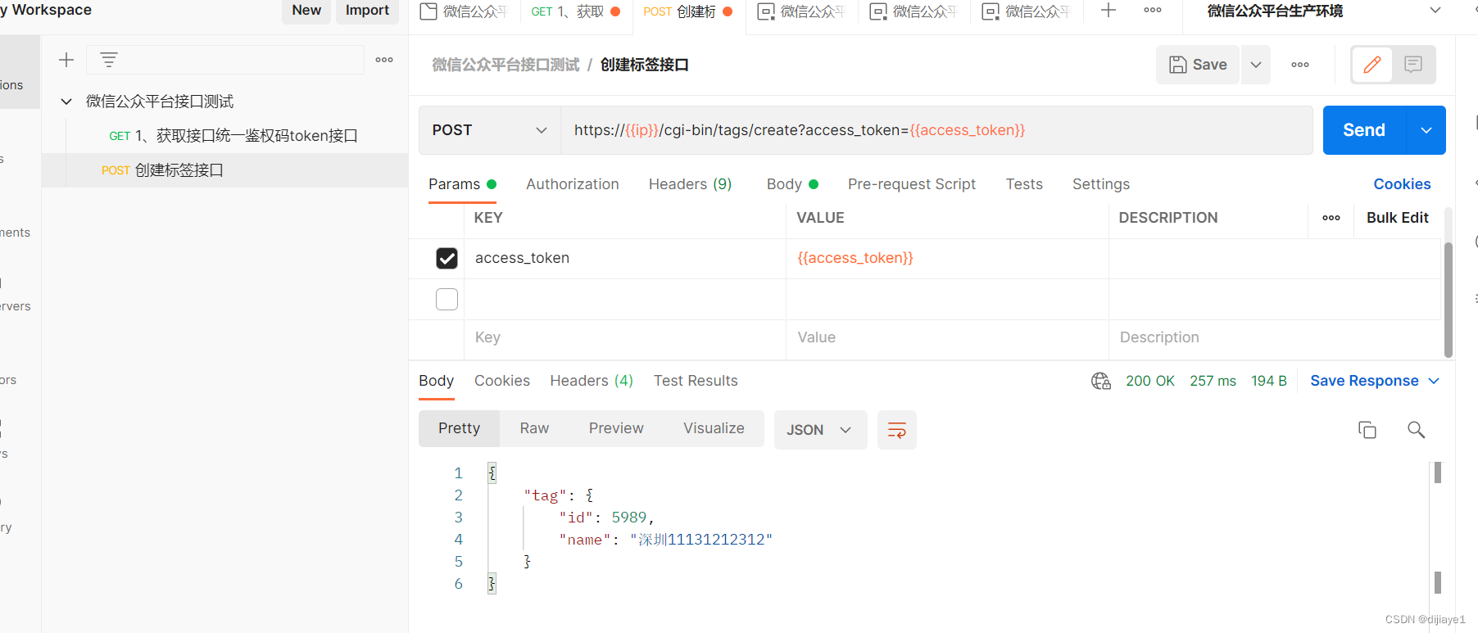Image resolution: width=1478 pixels, height=633 pixels.
Task: Select the POST 创建标 request tab
Action: pyautogui.click(x=687, y=11)
